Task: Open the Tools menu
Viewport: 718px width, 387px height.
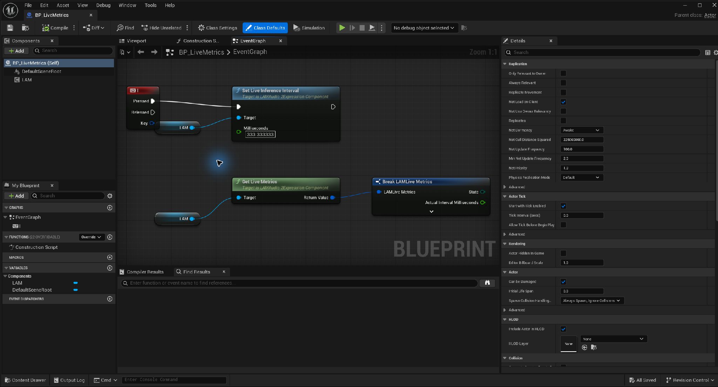Action: coord(150,5)
